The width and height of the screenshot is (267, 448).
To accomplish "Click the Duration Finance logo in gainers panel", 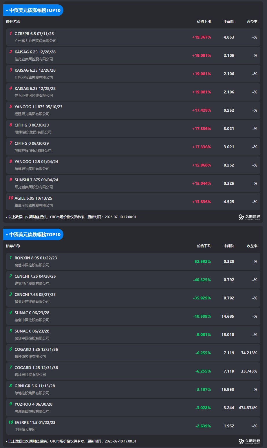I will 249,217.
